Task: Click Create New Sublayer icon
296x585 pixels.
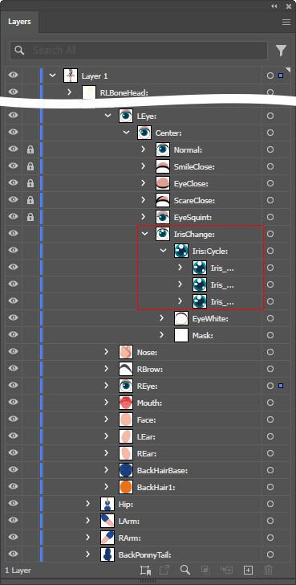Action: click(226, 570)
